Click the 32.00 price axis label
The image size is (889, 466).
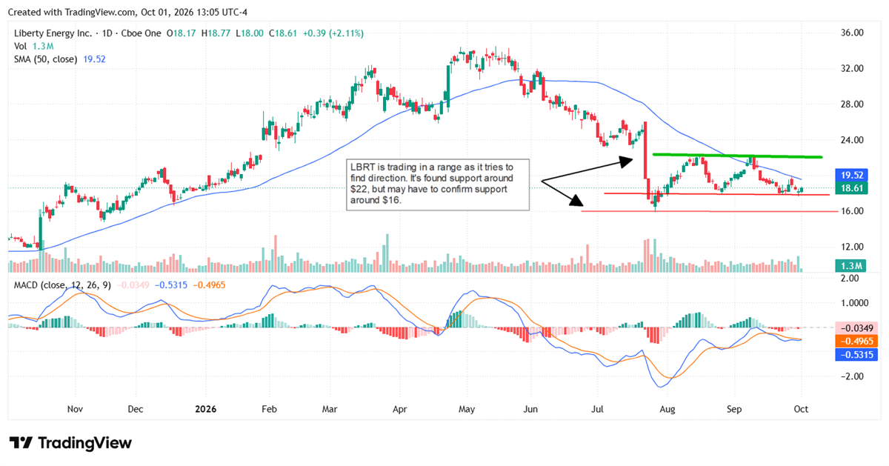coord(852,69)
